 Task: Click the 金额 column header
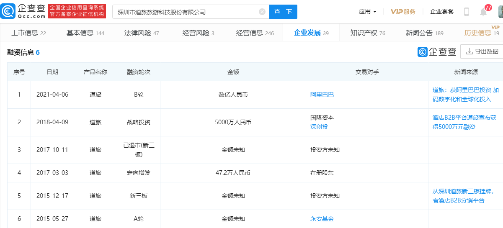click(233, 72)
